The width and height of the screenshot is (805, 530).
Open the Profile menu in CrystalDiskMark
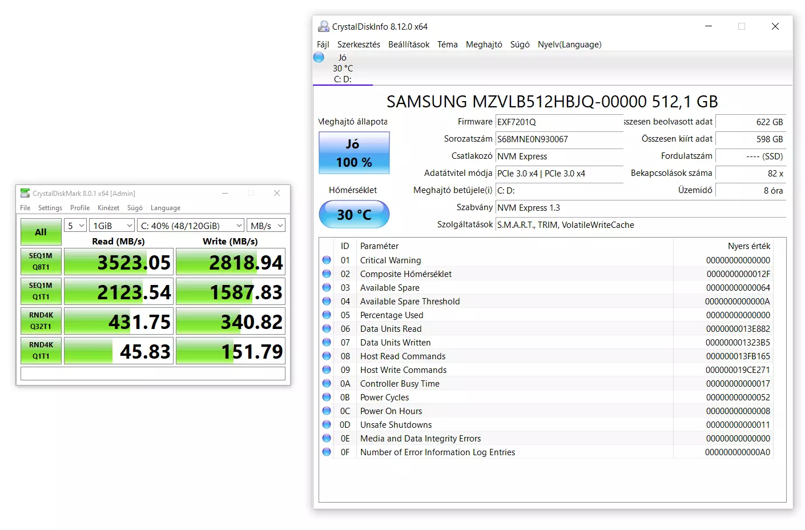80,208
